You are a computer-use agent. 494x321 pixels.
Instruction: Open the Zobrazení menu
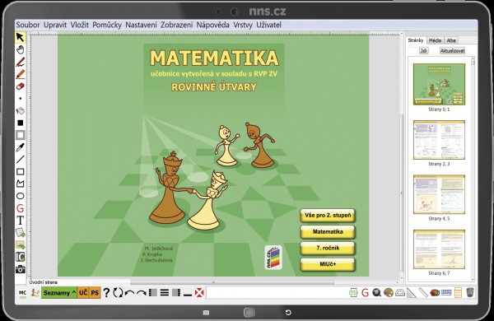[177, 25]
